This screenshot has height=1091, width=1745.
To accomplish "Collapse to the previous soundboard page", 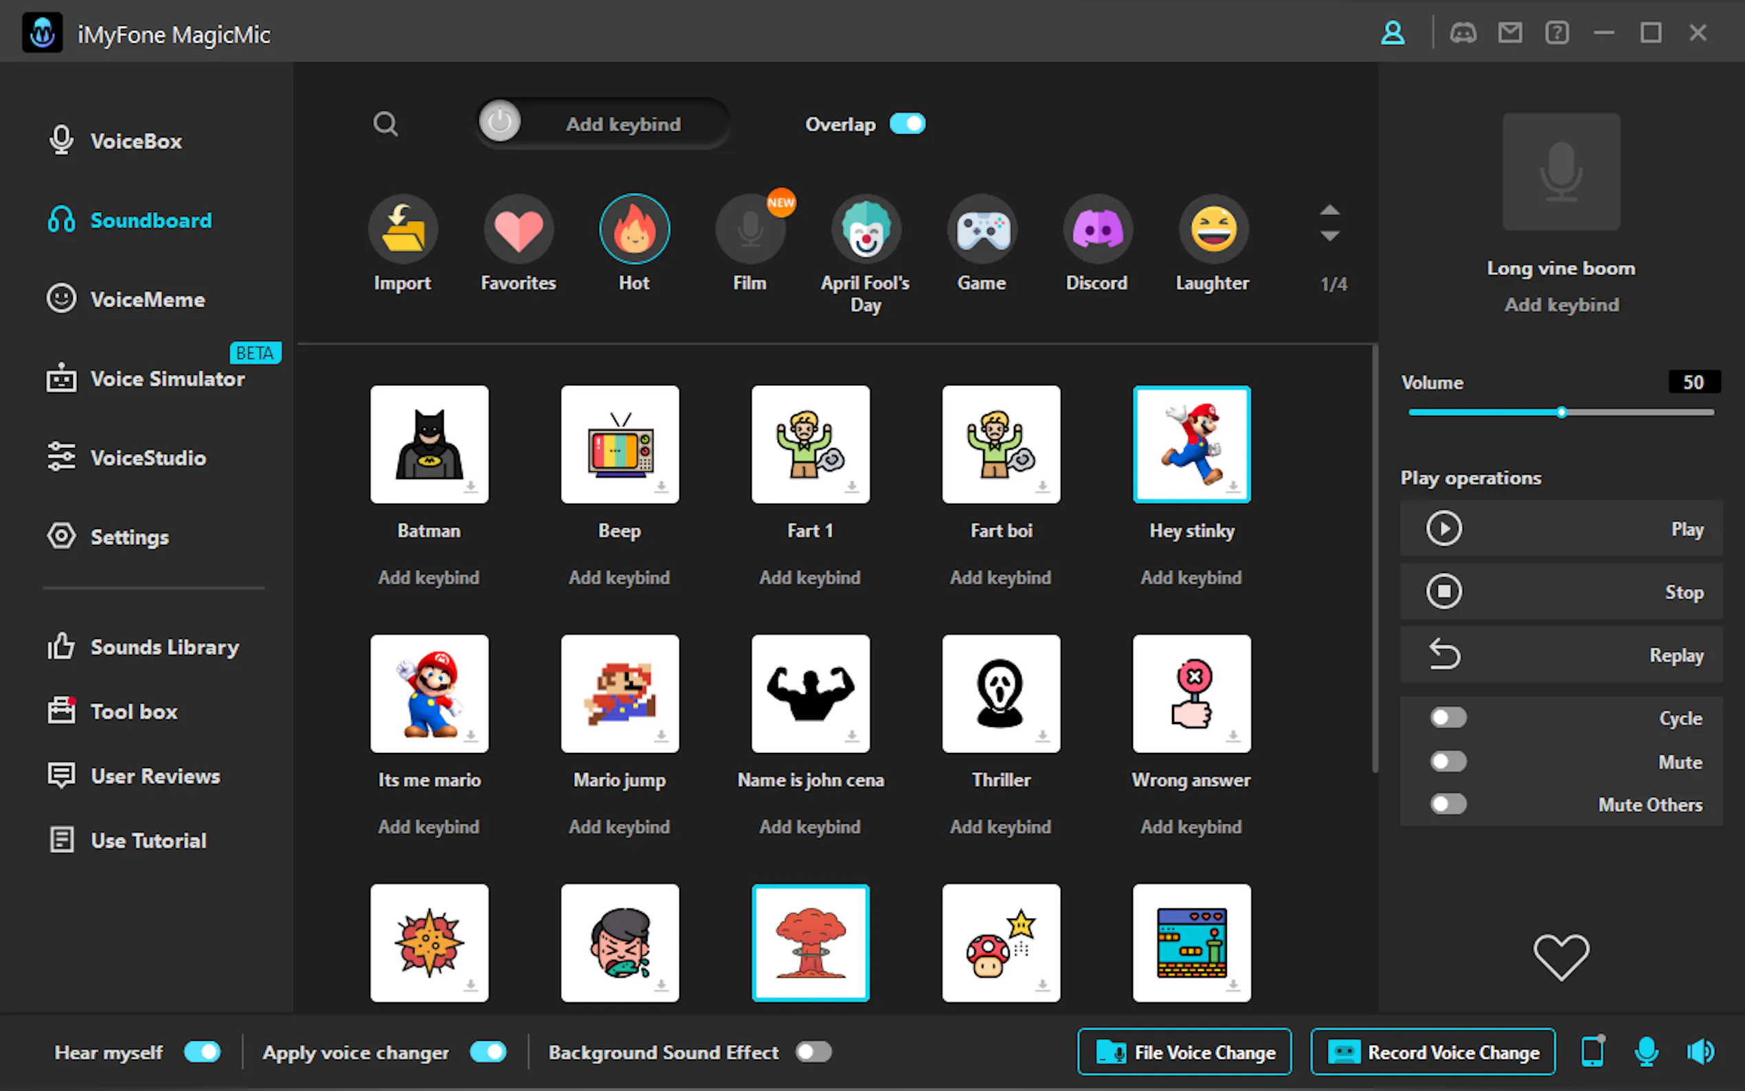I will (1329, 212).
